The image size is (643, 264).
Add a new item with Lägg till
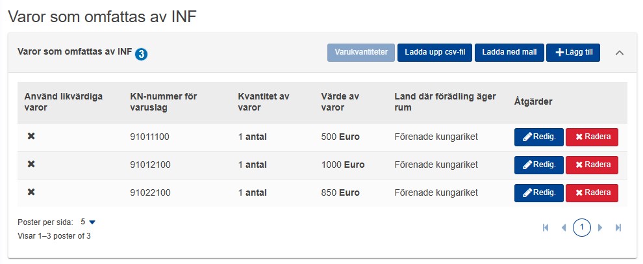click(x=573, y=53)
